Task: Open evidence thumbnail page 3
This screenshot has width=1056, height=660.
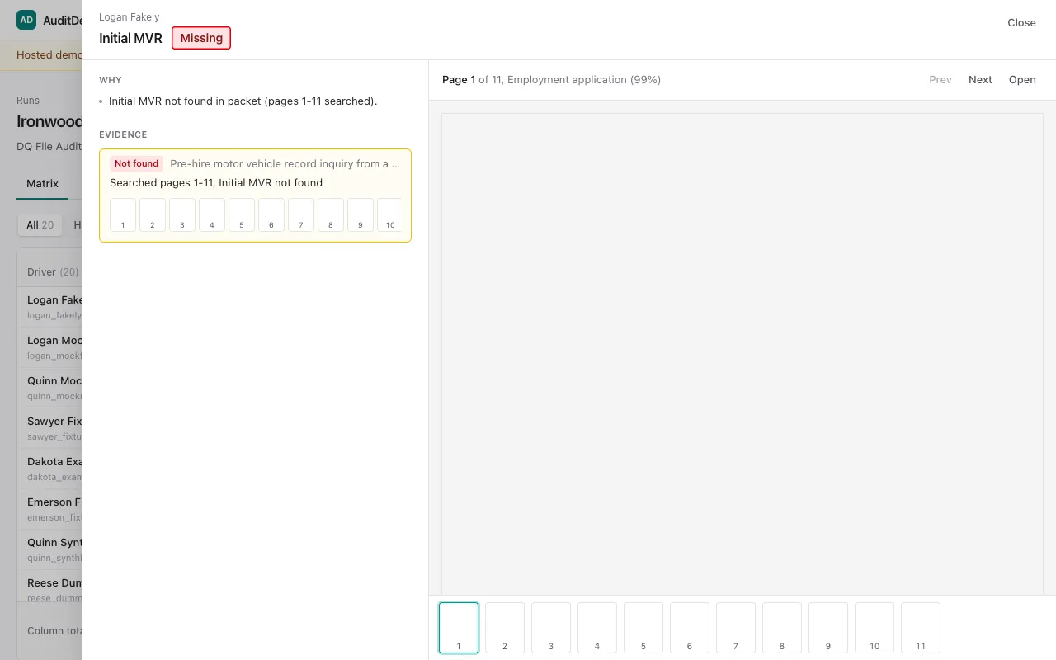Action: [x=182, y=214]
